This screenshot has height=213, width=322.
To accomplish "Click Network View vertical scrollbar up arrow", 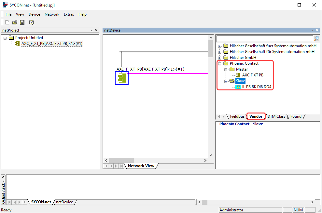I will point(211,38).
